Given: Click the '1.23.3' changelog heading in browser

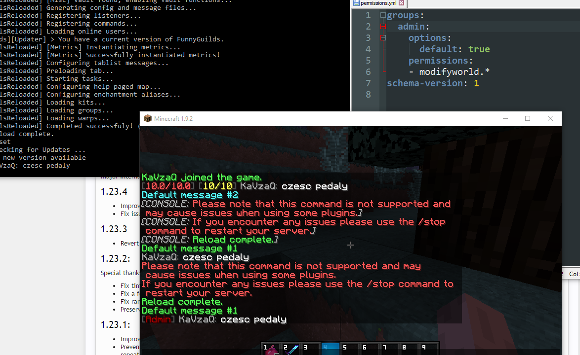Looking at the screenshot, I should (x=114, y=229).
